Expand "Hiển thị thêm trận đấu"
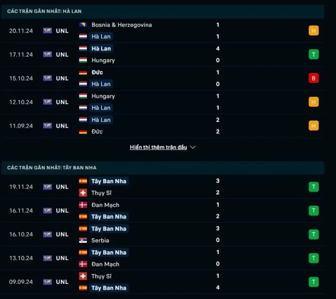The height and width of the screenshot is (299, 336). click(158, 147)
